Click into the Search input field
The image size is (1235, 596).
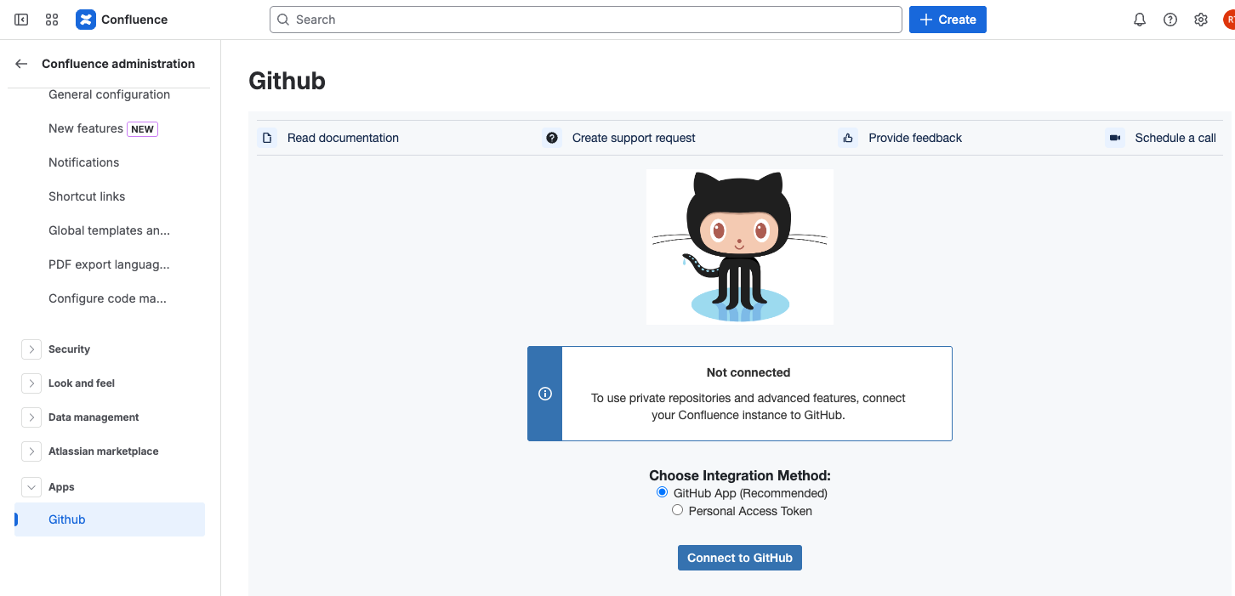585,20
